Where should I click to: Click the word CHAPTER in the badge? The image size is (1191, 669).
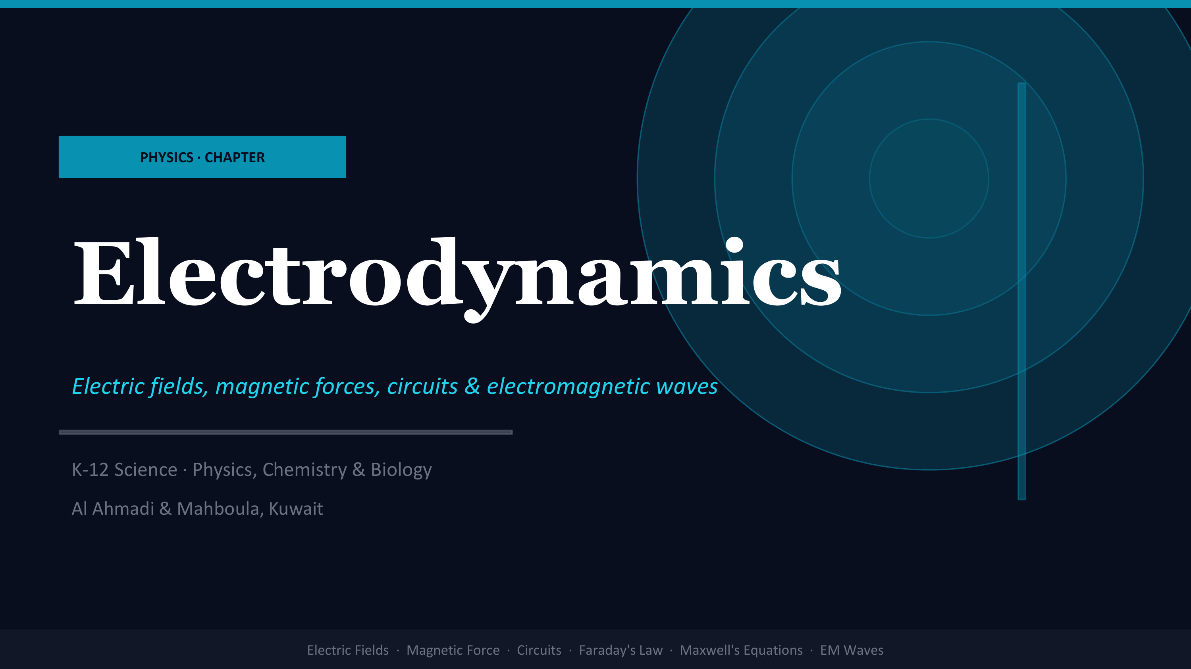[x=234, y=157]
